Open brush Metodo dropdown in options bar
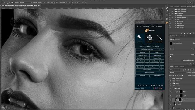 [x=26, y=2]
